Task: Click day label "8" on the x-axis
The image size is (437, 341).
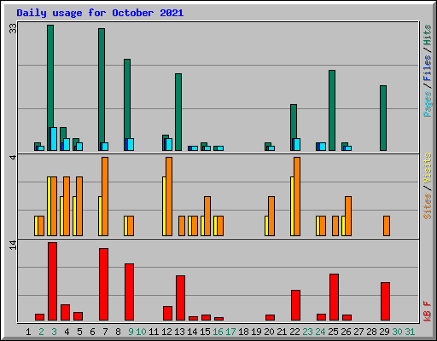Action: point(118,332)
